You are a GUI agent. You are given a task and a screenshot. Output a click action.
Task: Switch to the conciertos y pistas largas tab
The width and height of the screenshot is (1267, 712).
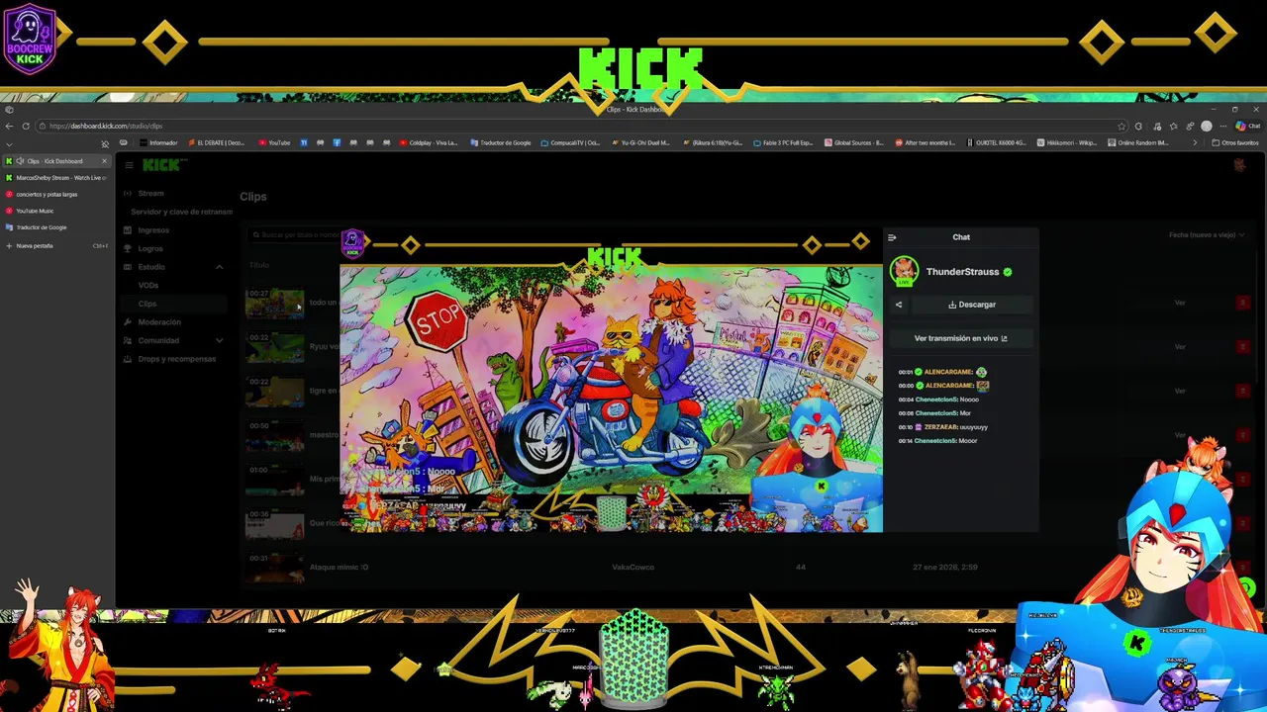coord(57,194)
